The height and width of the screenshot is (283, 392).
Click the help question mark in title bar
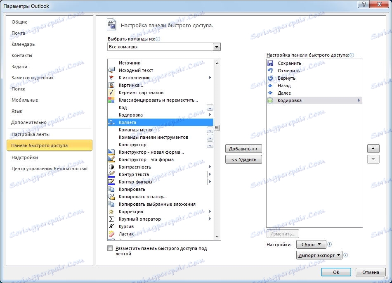coord(364,4)
